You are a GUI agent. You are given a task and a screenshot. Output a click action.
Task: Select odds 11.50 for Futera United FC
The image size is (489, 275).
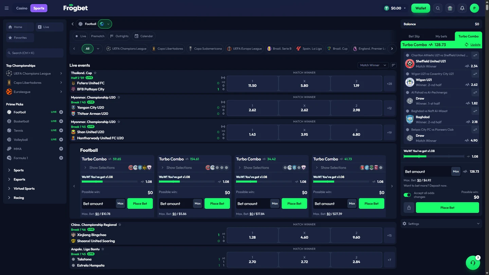click(x=252, y=84)
